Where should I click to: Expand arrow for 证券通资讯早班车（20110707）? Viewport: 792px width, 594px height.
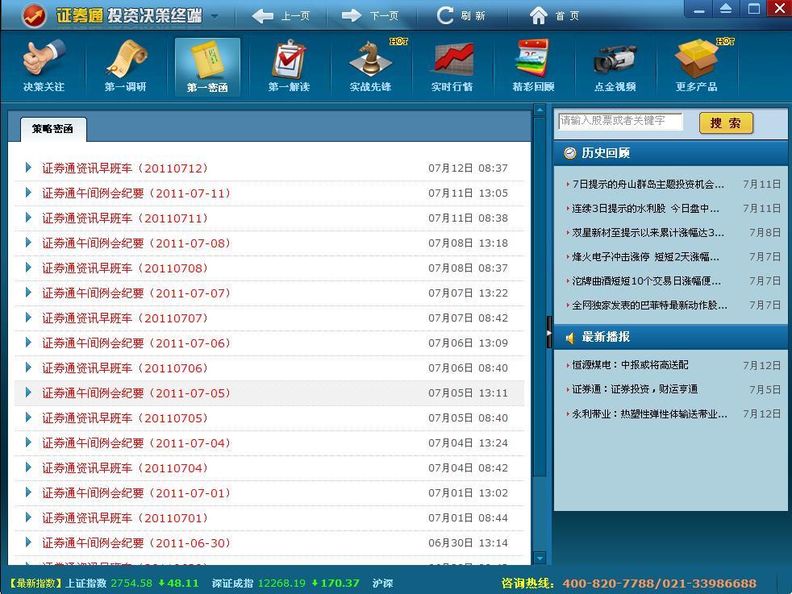(28, 318)
